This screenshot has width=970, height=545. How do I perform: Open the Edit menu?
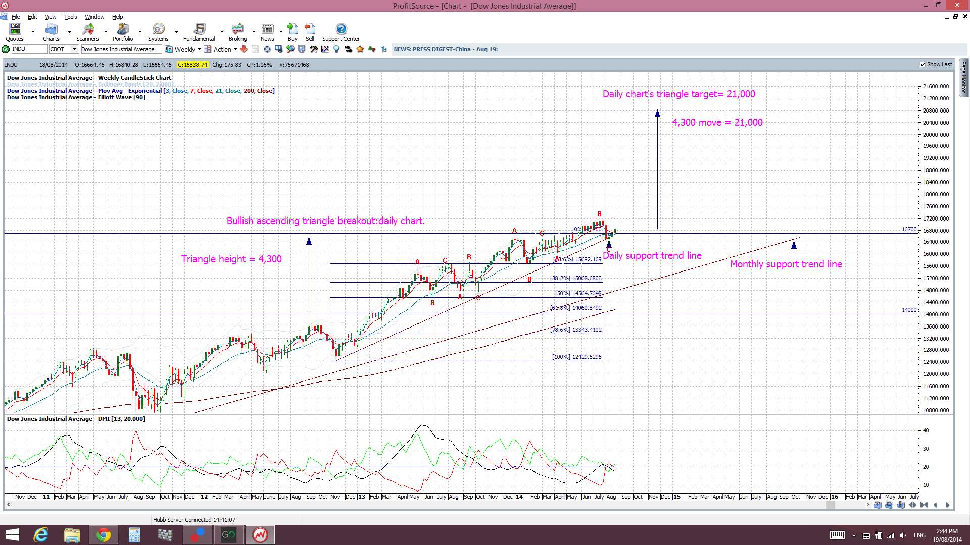click(x=32, y=17)
